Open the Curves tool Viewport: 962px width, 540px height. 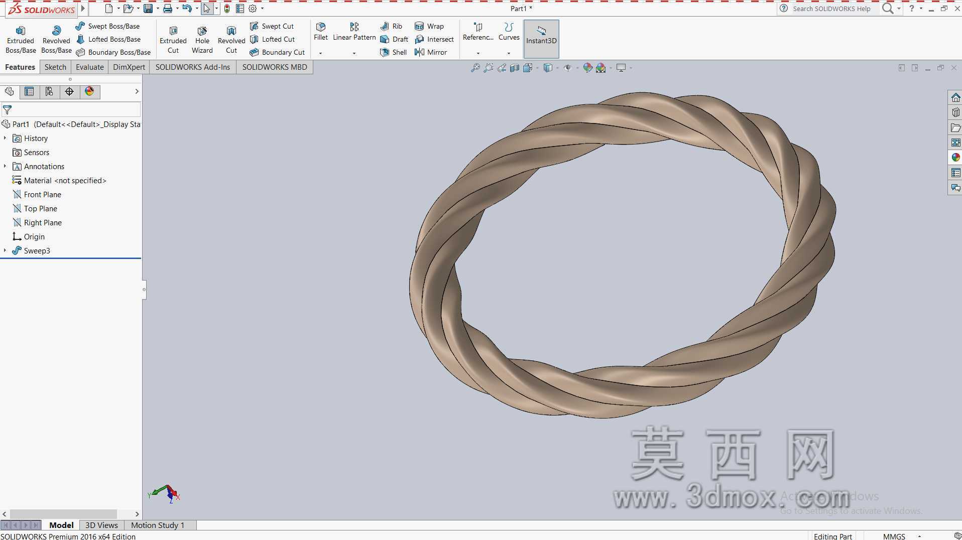tap(509, 31)
